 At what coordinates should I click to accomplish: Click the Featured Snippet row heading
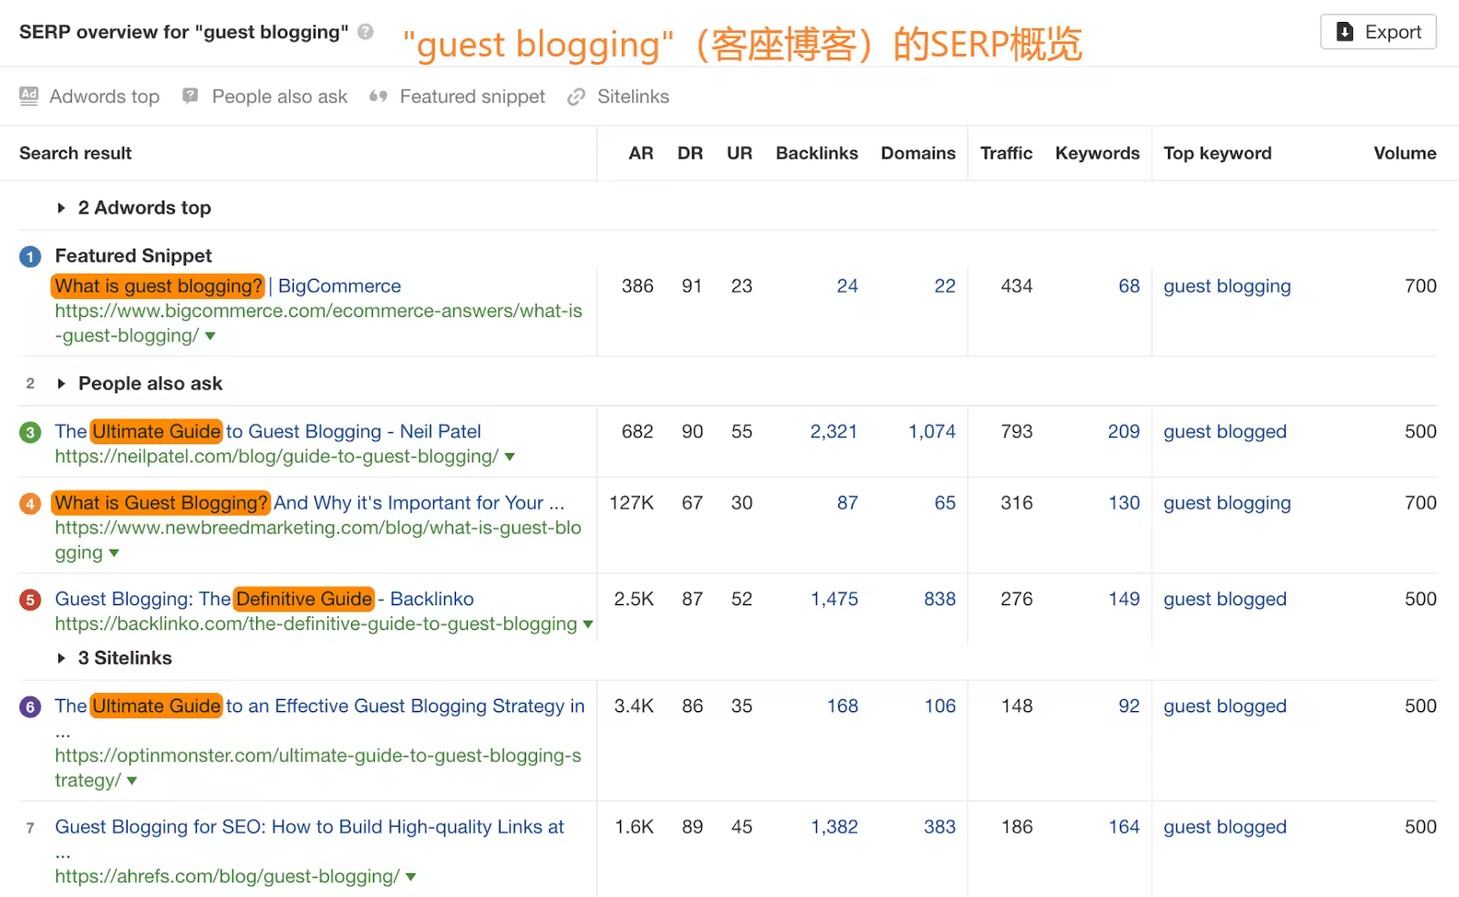click(133, 256)
